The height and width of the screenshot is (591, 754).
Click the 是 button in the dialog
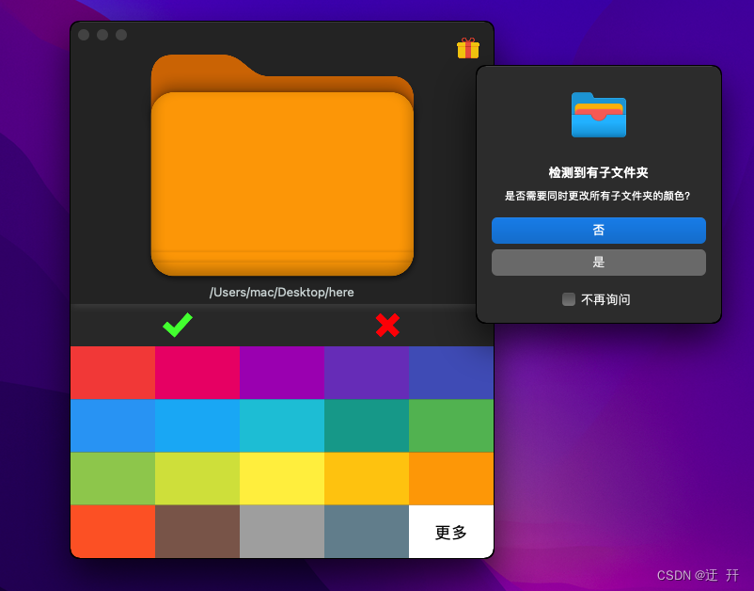coord(598,263)
